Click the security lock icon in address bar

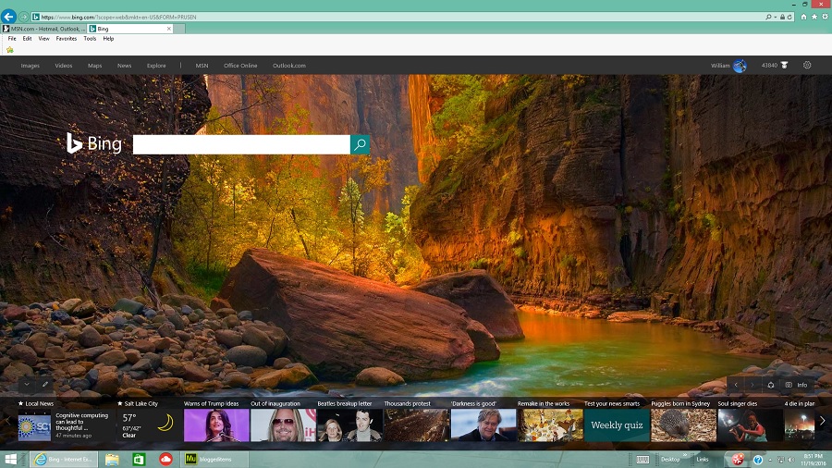[x=782, y=17]
